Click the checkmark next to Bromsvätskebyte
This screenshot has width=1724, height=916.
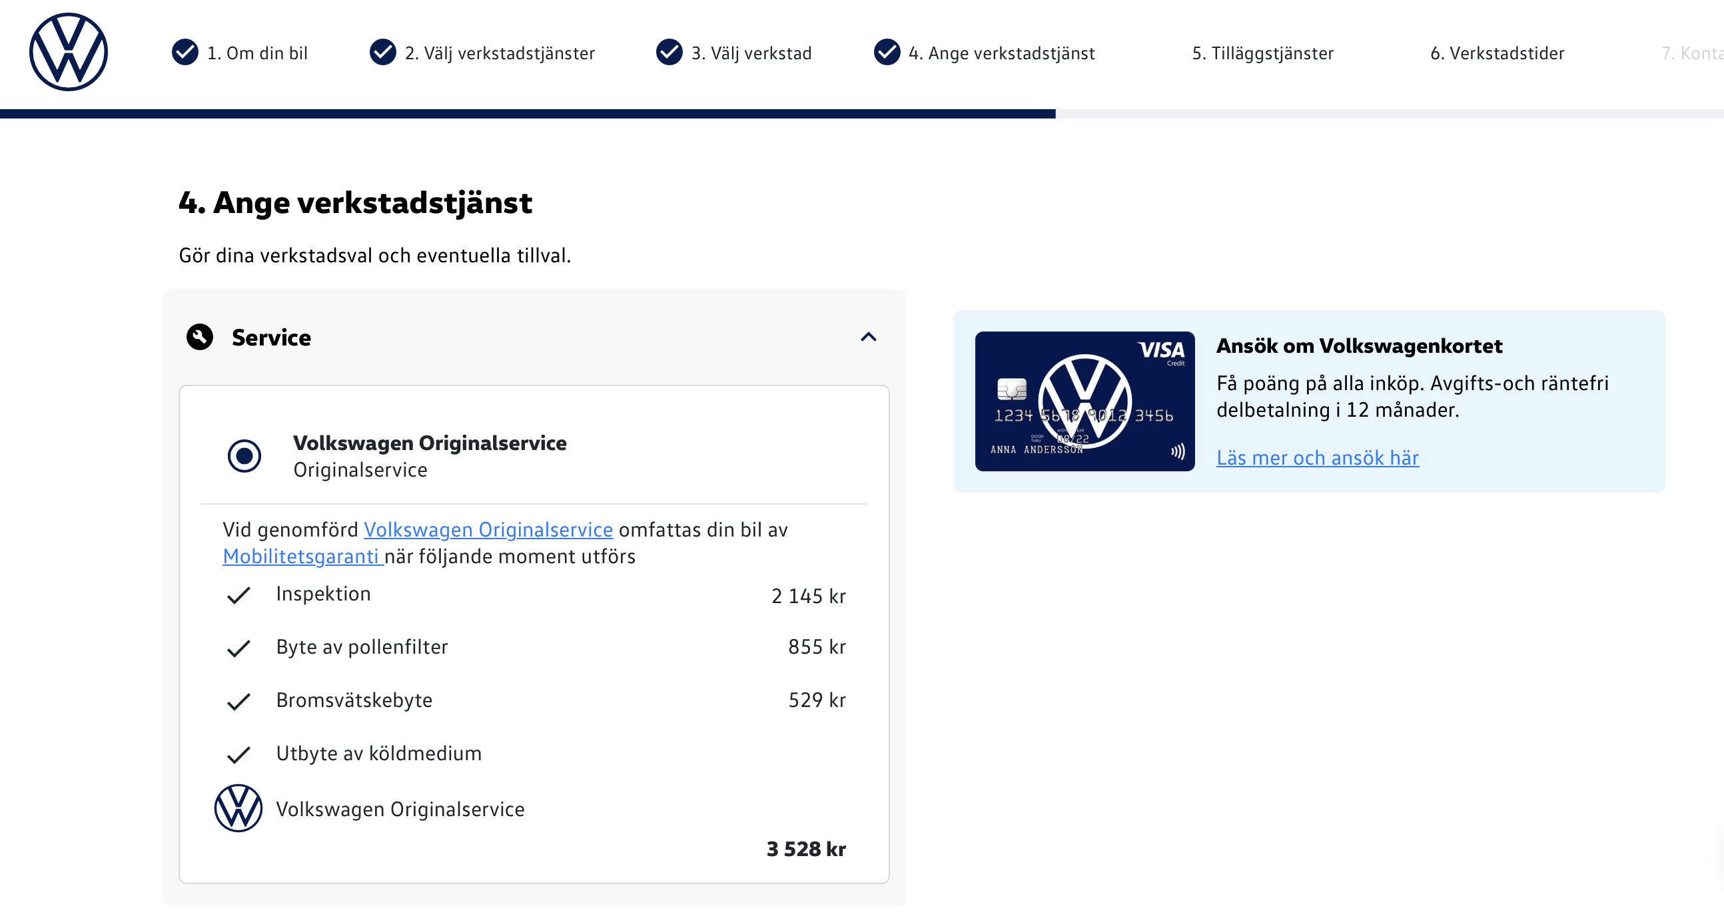point(238,702)
